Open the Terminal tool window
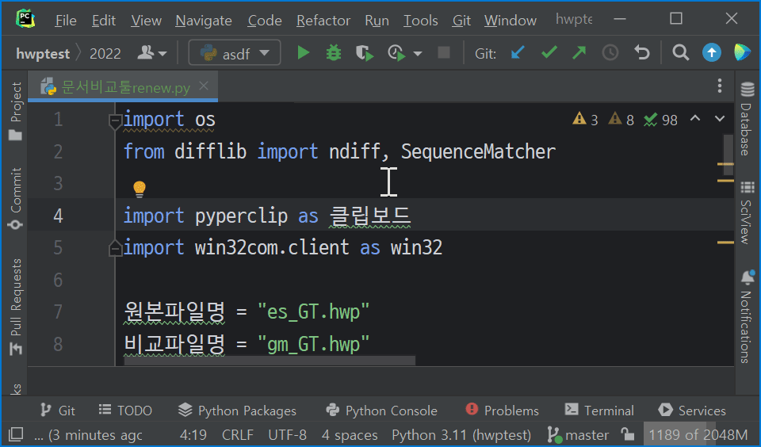This screenshot has width=761, height=447. click(x=599, y=411)
